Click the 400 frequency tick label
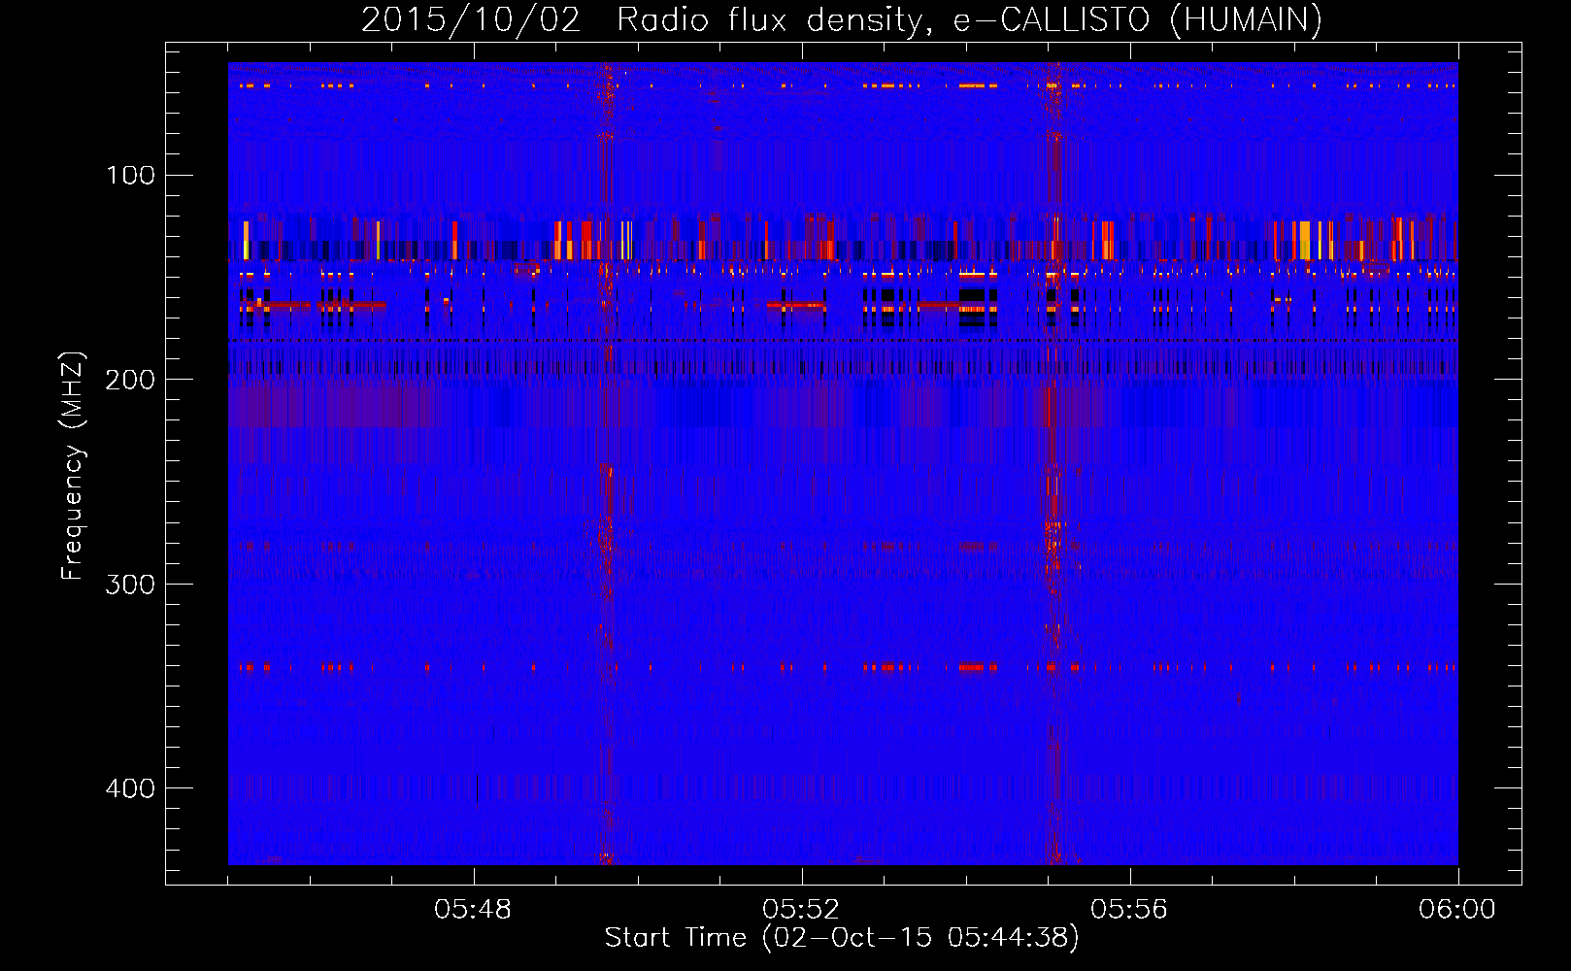 (130, 788)
